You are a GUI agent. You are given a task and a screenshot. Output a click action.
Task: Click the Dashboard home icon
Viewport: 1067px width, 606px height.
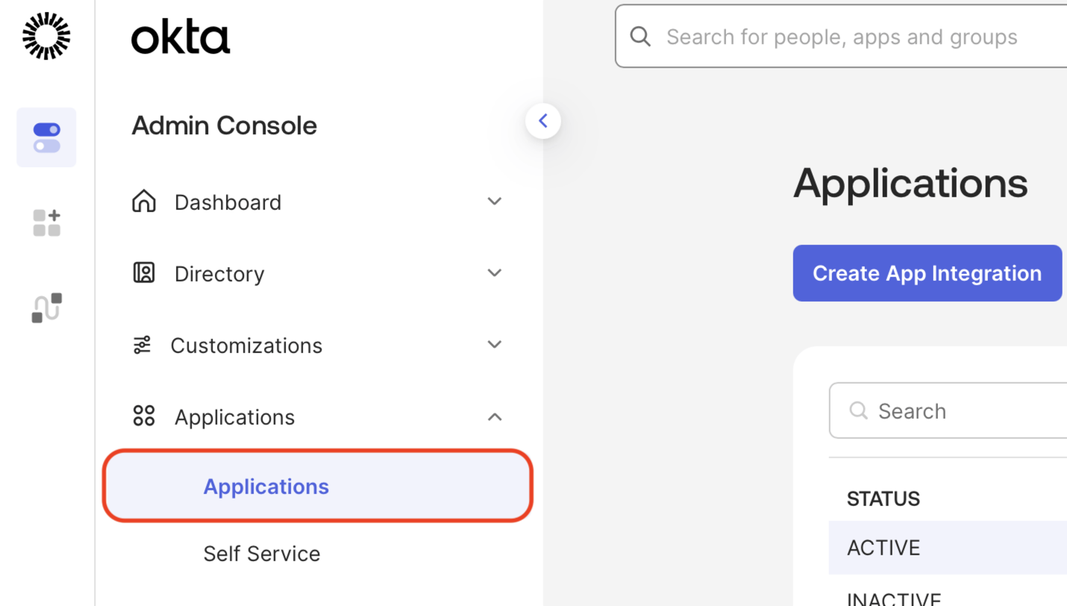[143, 202]
